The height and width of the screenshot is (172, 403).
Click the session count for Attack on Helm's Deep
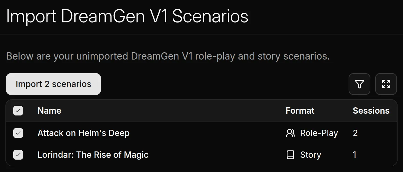pos(355,133)
